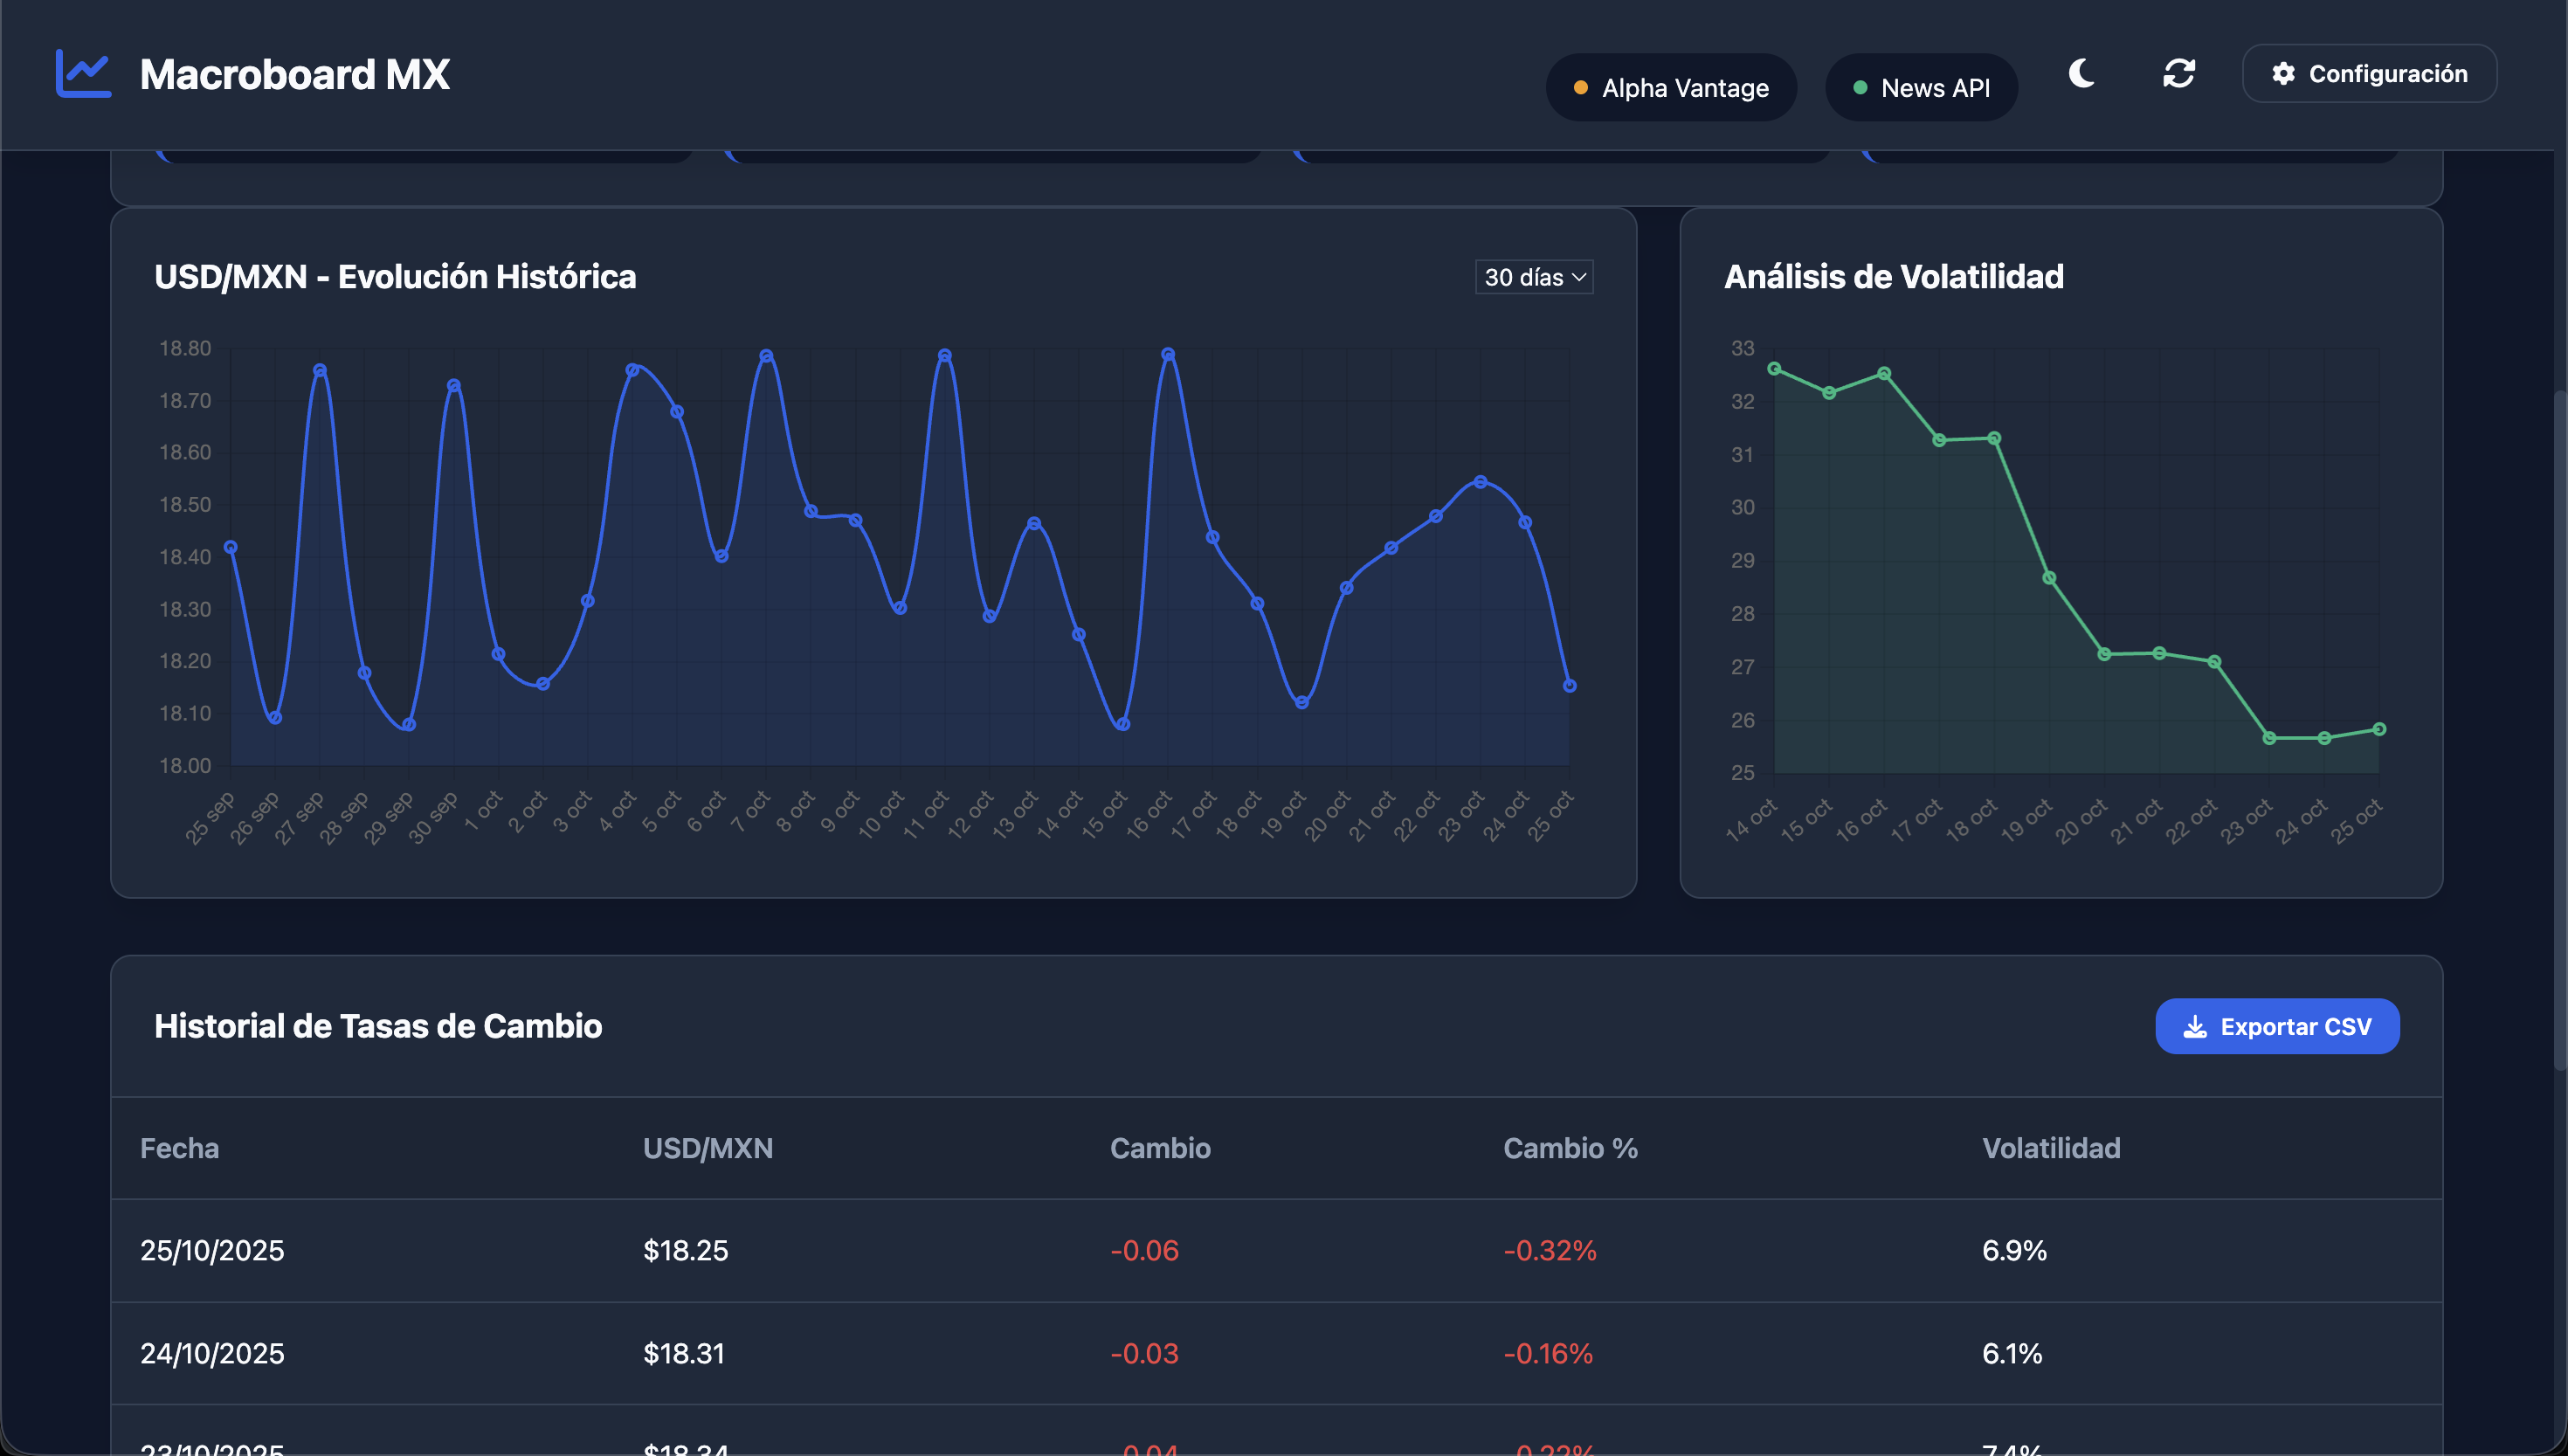Click the Alpha Vantage status badge
This screenshot has width=2568, height=1456.
pyautogui.click(x=1671, y=88)
